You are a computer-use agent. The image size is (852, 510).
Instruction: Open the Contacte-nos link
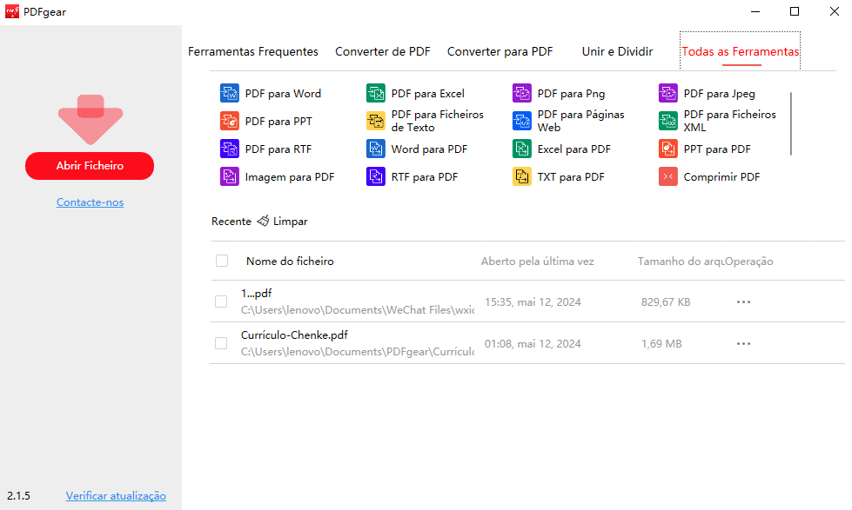point(91,202)
